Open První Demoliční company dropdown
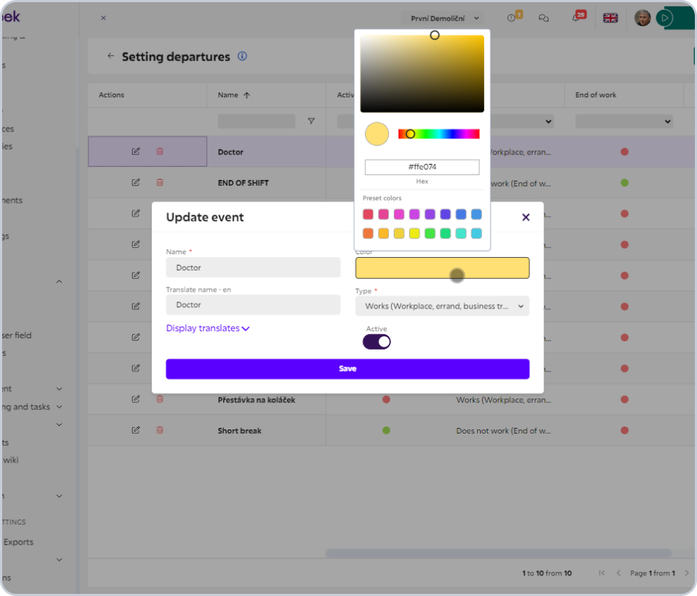This screenshot has width=697, height=596. click(x=443, y=18)
